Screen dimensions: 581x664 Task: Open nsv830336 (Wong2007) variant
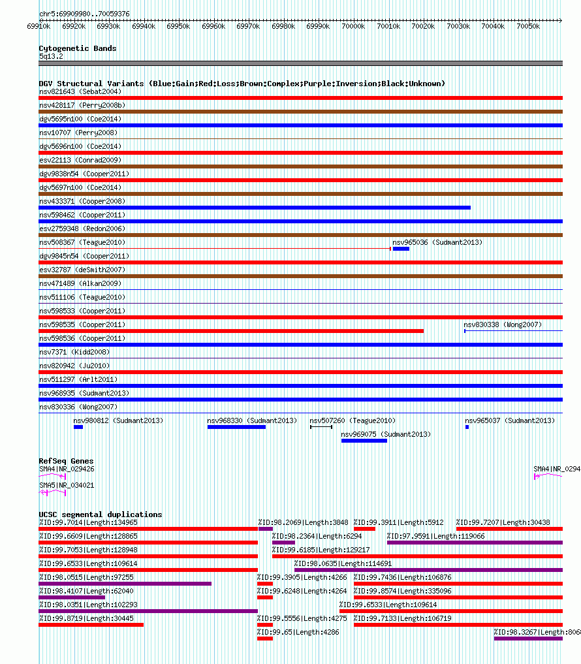pos(78,407)
